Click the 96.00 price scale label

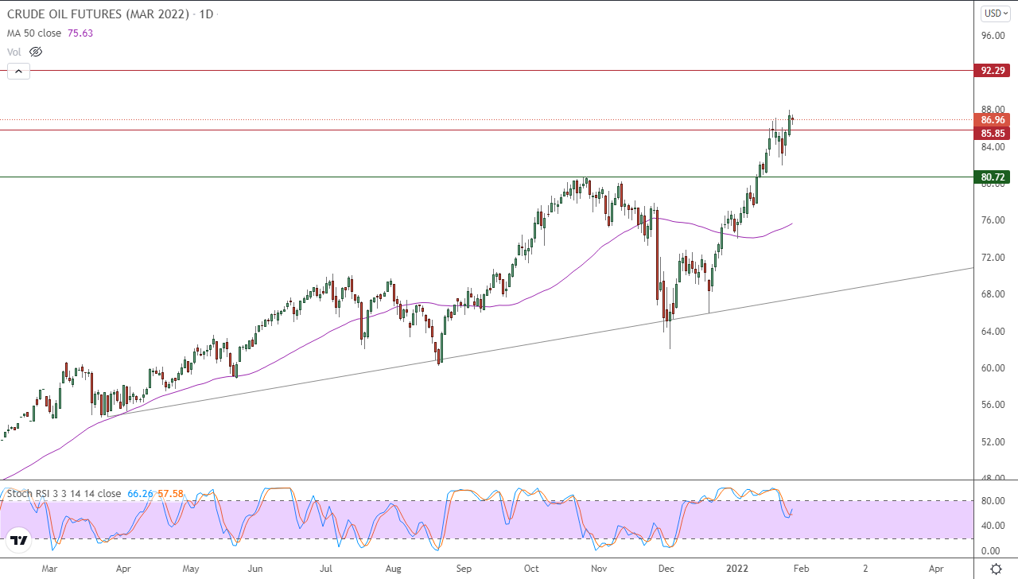coord(993,36)
